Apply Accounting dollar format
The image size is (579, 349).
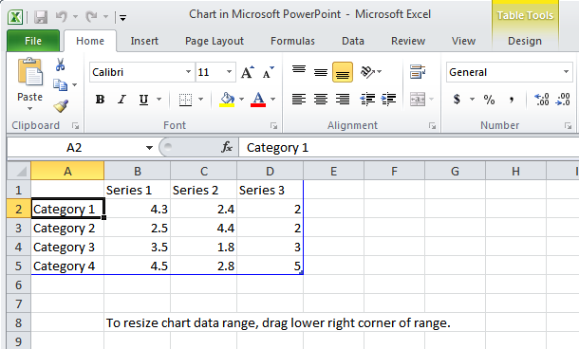[x=457, y=100]
